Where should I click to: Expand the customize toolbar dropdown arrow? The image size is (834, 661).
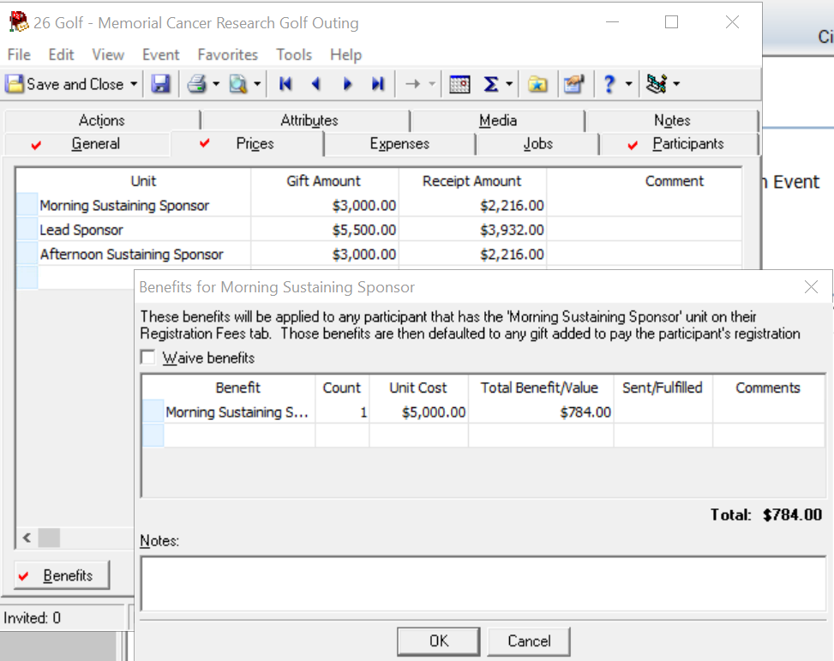[676, 84]
